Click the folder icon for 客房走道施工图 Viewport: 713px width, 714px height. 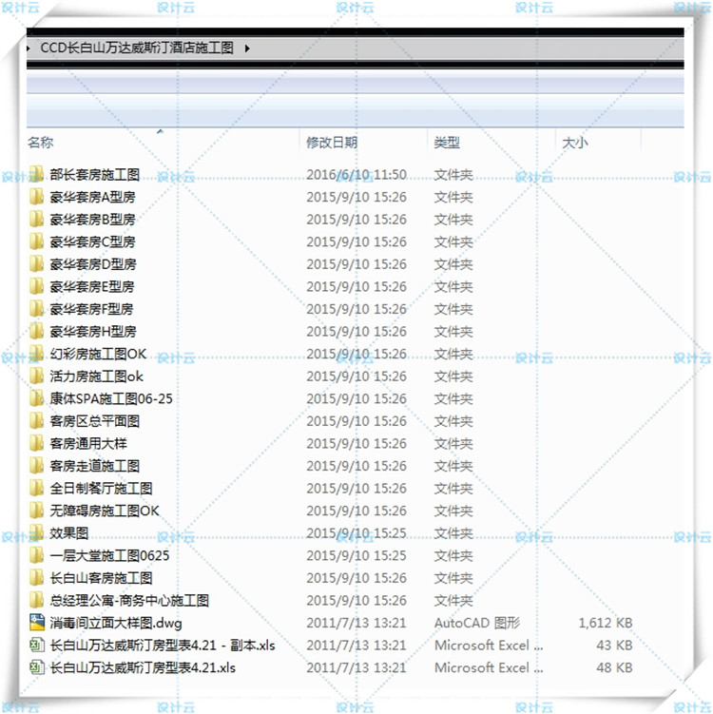36,465
